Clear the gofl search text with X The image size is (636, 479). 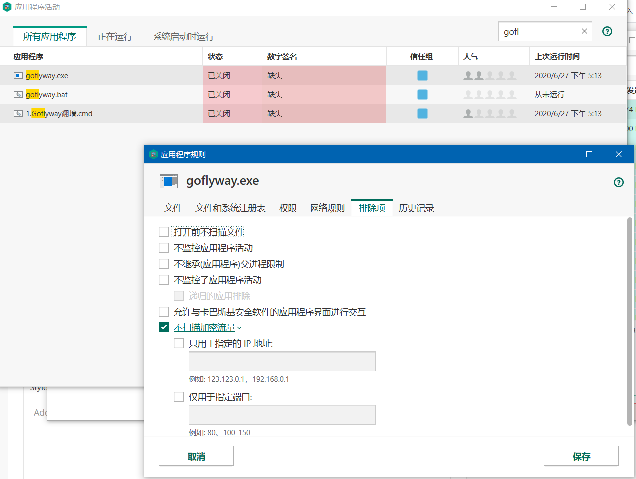584,31
